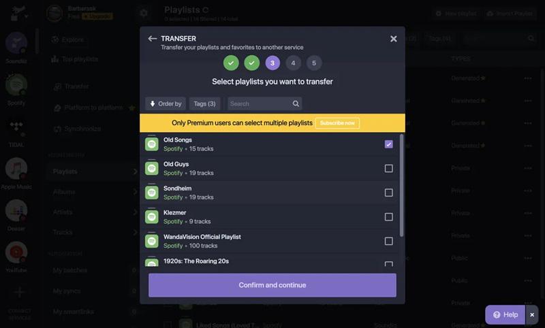This screenshot has width=545, height=328.
Task: Go to step 4 in wizard
Action: [293, 63]
